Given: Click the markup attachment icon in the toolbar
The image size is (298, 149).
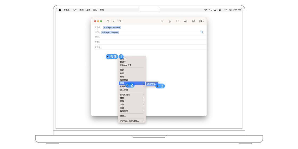Looking at the screenshot, I should tap(178, 21).
